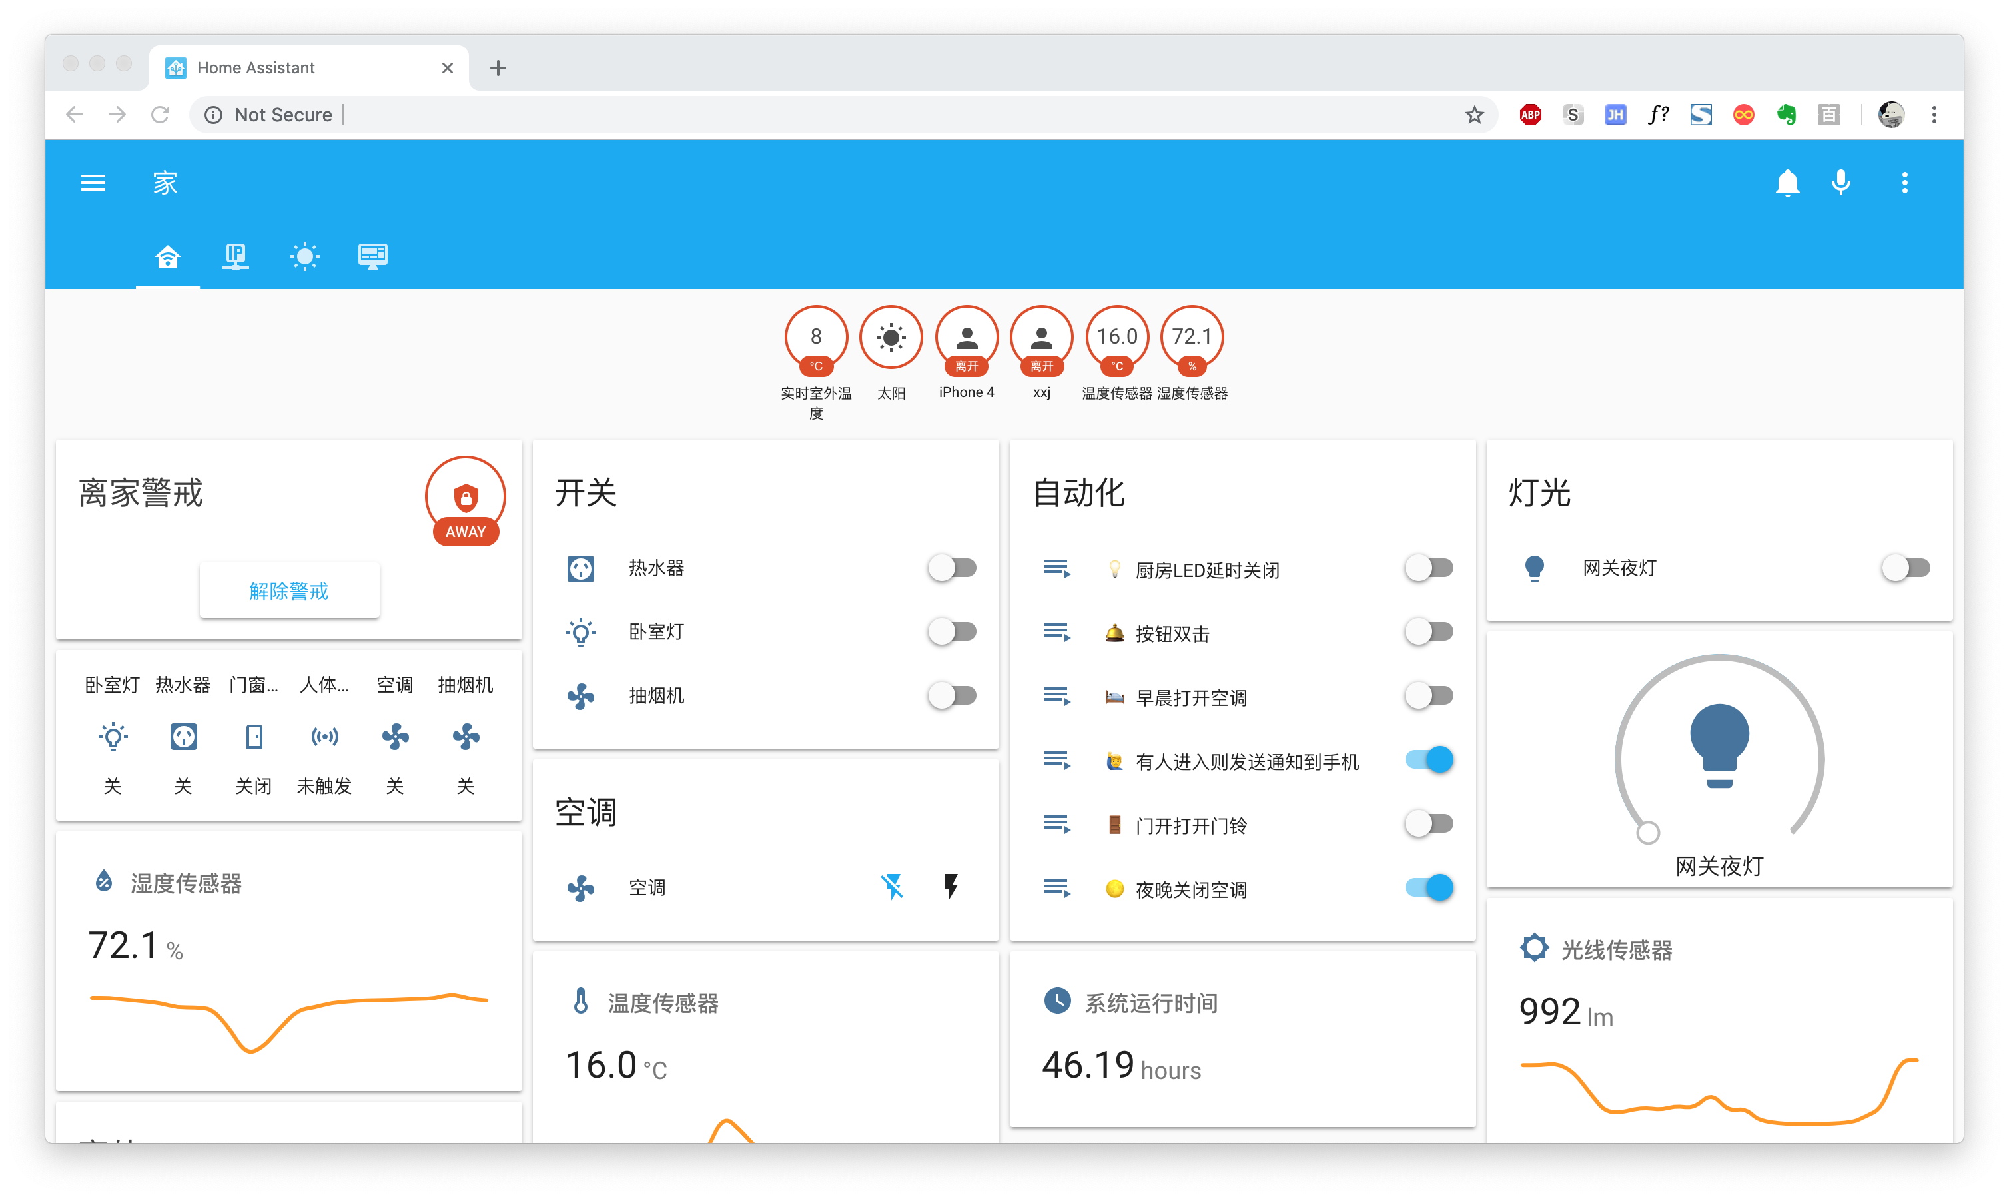Disable the 夜晚关闭空调 automation toggle
The height and width of the screenshot is (1199, 2009).
pos(1428,887)
